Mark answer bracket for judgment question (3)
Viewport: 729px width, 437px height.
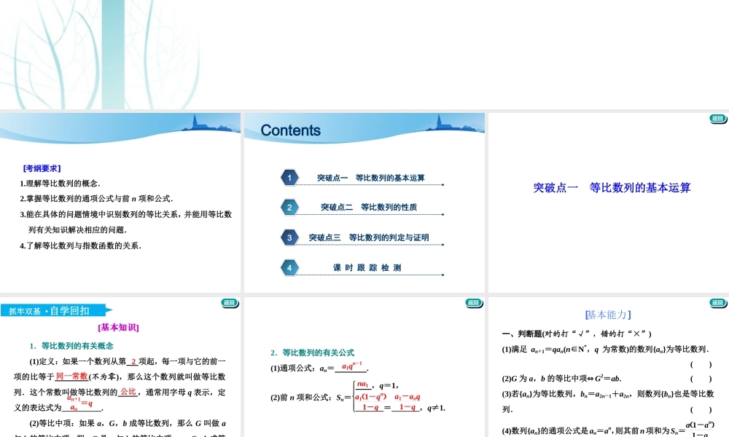tap(700, 410)
